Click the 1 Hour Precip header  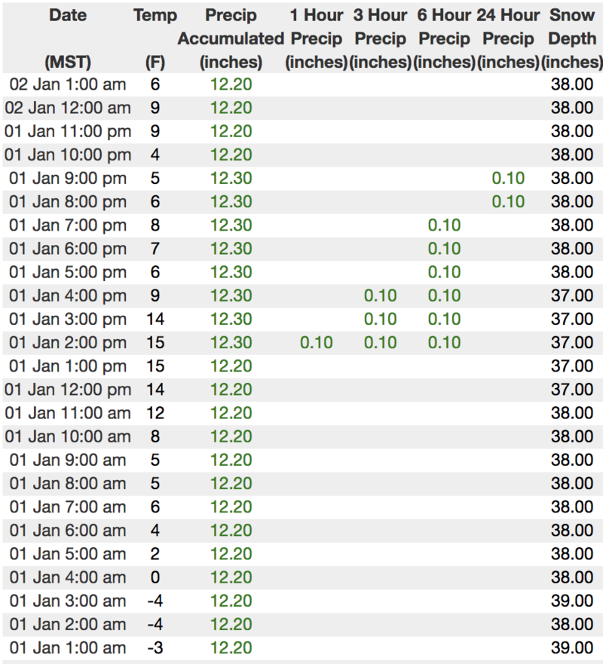tap(316, 38)
